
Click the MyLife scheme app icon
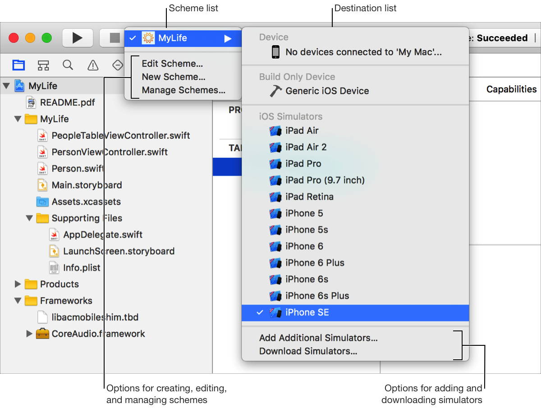tap(148, 38)
